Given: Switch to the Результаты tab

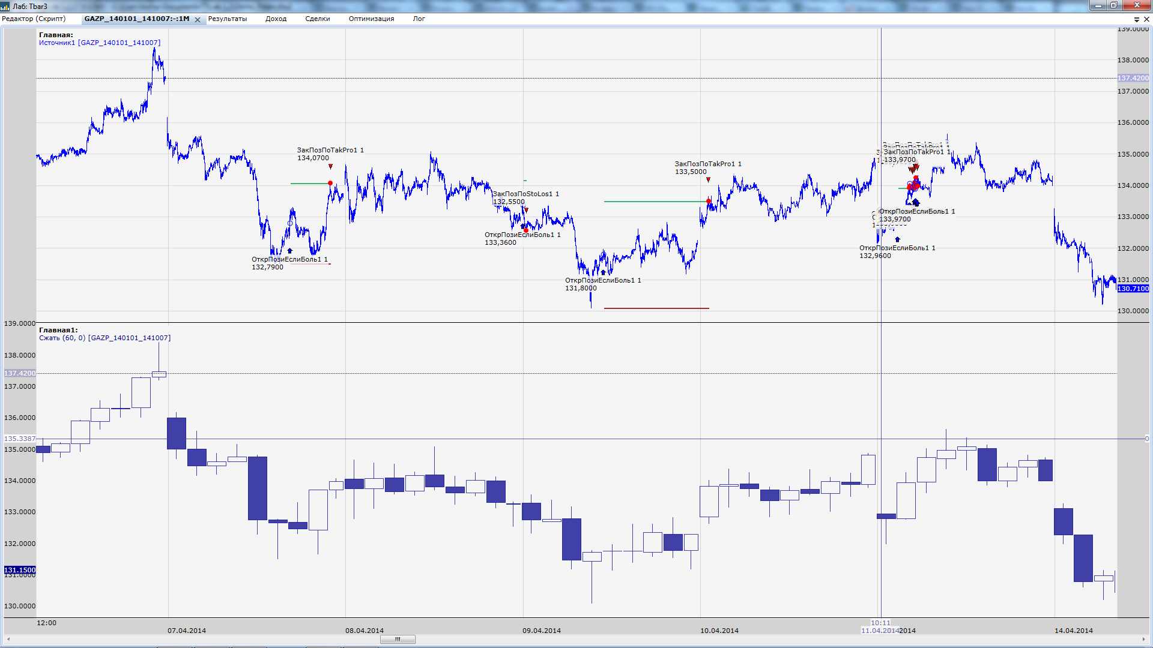Looking at the screenshot, I should pos(227,19).
